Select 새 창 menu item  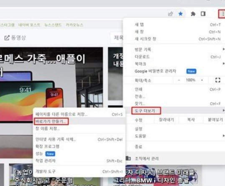tap(174, 32)
